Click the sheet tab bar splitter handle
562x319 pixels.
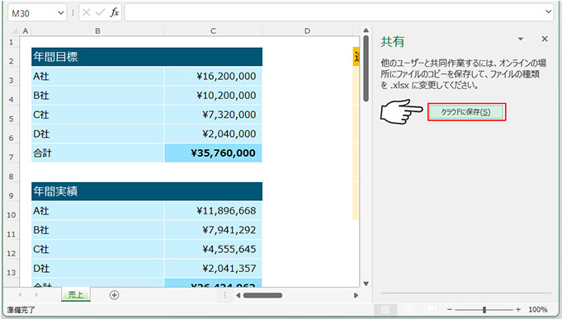point(225,295)
